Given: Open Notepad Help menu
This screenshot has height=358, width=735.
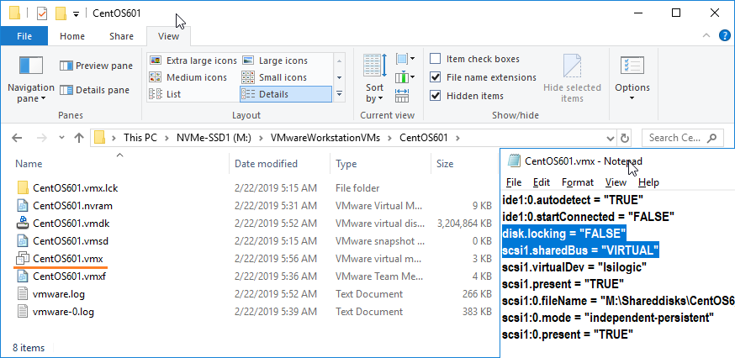Looking at the screenshot, I should click(x=648, y=182).
